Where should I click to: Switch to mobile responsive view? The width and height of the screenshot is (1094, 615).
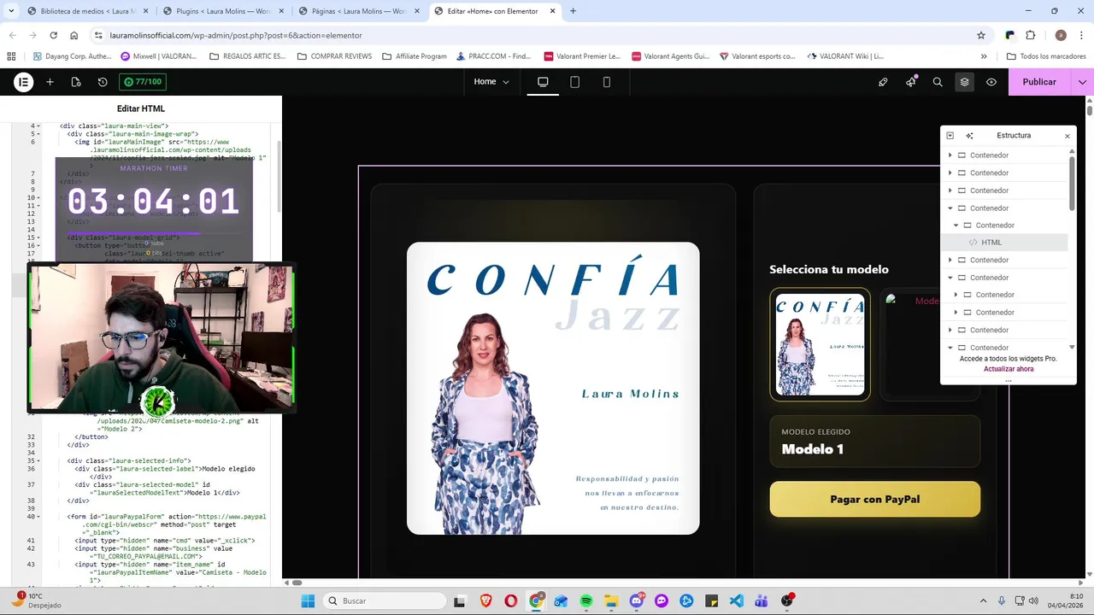(x=607, y=82)
